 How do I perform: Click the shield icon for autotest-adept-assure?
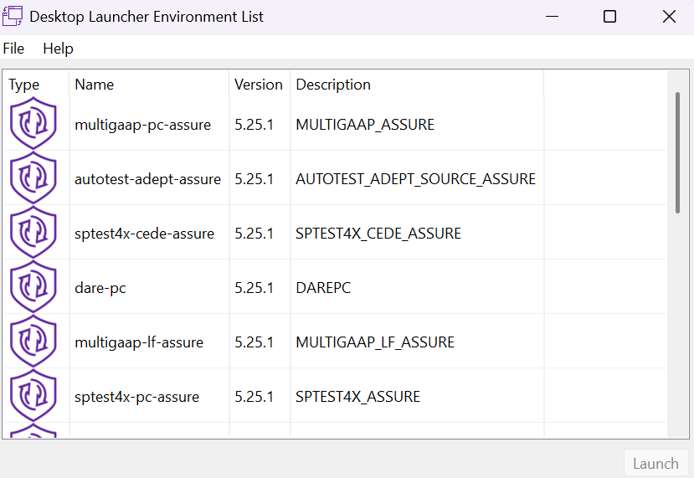click(33, 178)
